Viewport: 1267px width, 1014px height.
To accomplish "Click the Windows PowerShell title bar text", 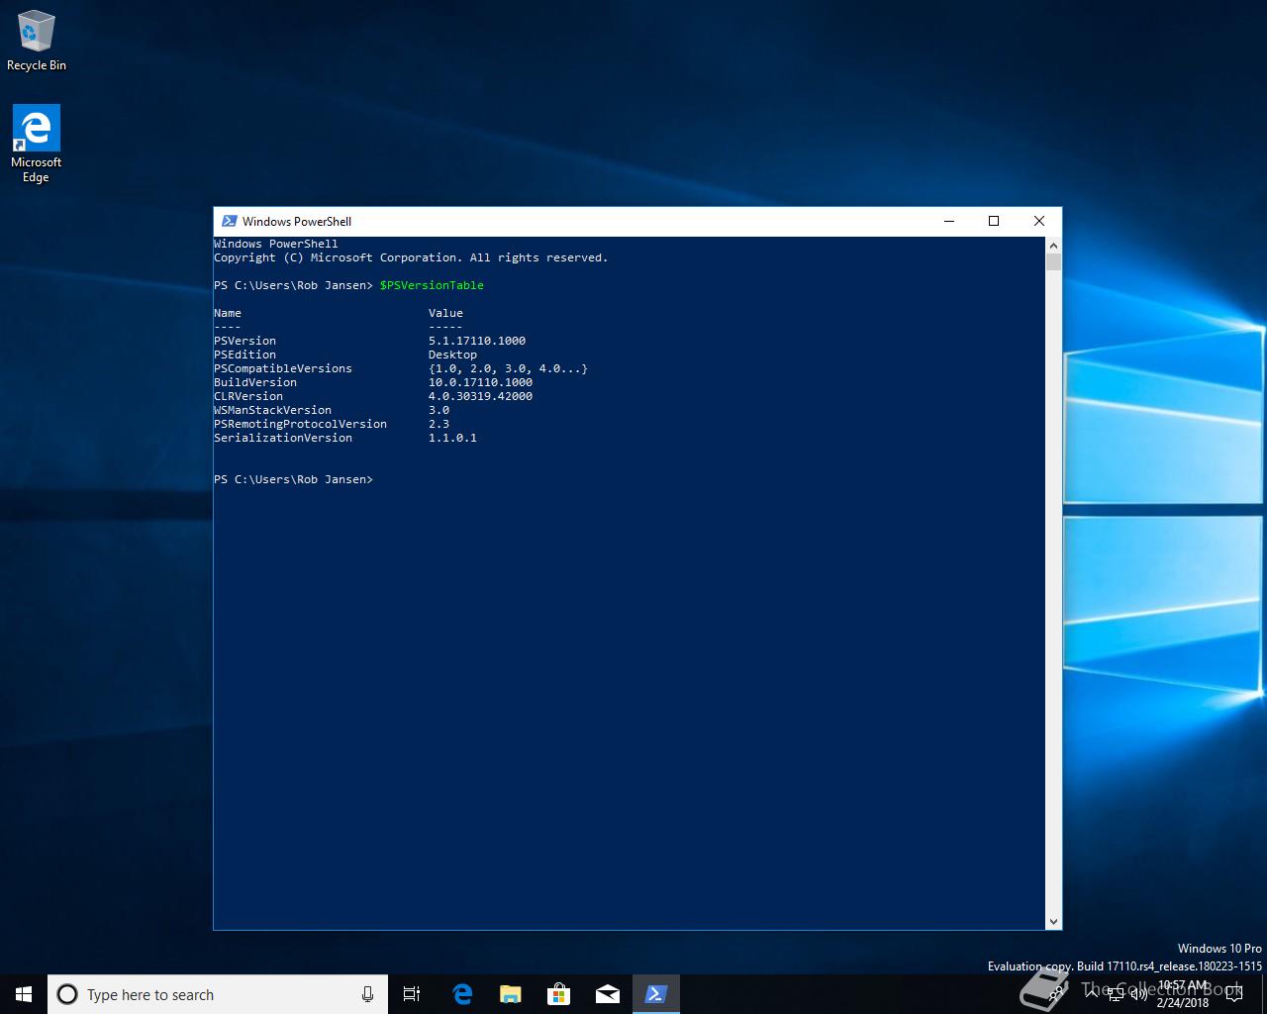I will tap(297, 221).
